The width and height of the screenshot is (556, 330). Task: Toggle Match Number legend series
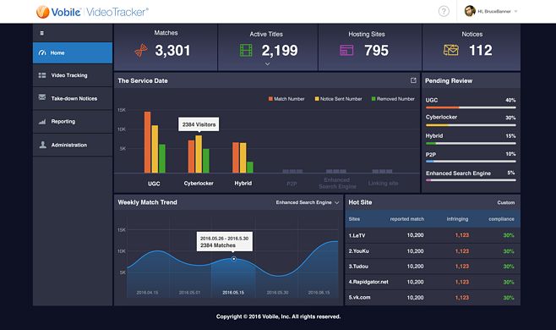(286, 99)
